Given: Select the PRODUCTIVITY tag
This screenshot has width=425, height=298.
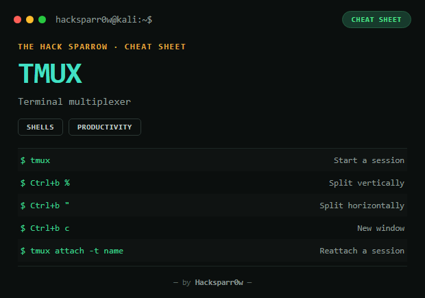Looking at the screenshot, I should coord(105,127).
